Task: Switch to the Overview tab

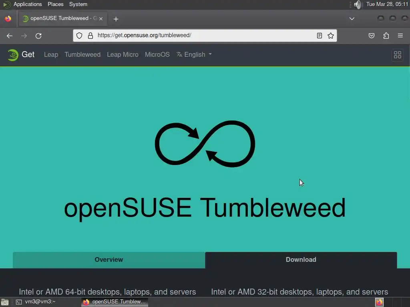Action: click(x=109, y=260)
